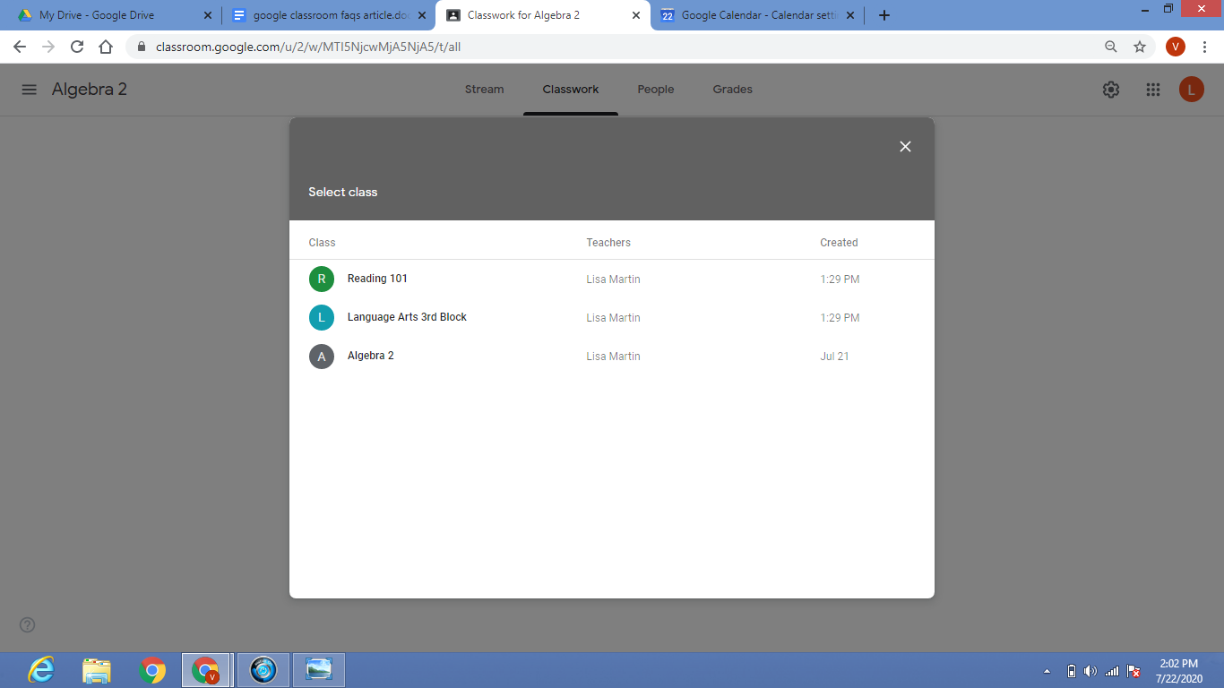The width and height of the screenshot is (1224, 688).
Task: Select the Language Arts 3rd Block class
Action: 612,317
